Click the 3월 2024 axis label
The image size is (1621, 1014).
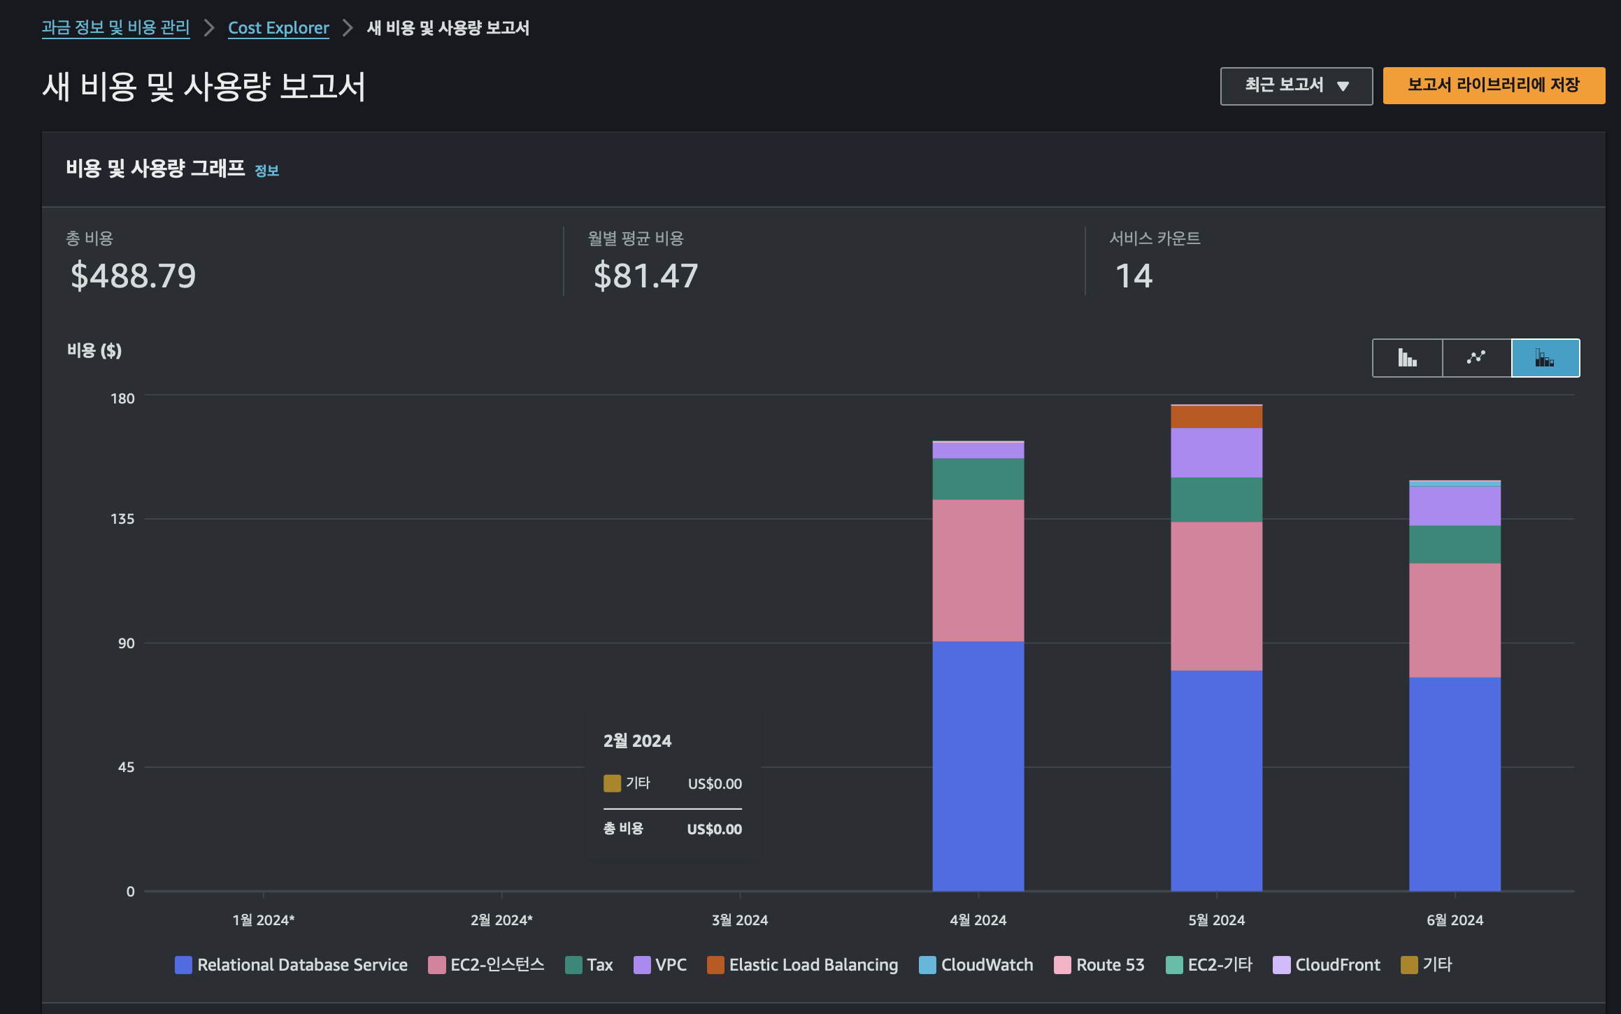tap(740, 920)
